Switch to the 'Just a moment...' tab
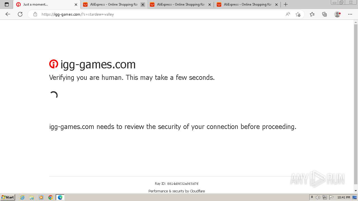Screen dimensions: 358x201 point(46,4)
